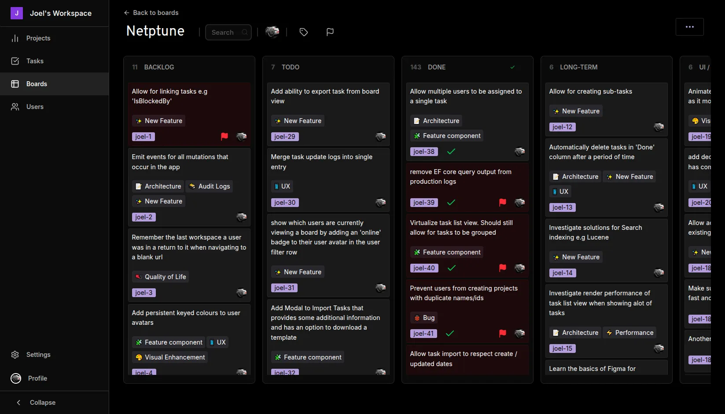Viewport: 725px width, 414px height.
Task: Toggle the green checkmark on joel-38
Action: point(451,152)
